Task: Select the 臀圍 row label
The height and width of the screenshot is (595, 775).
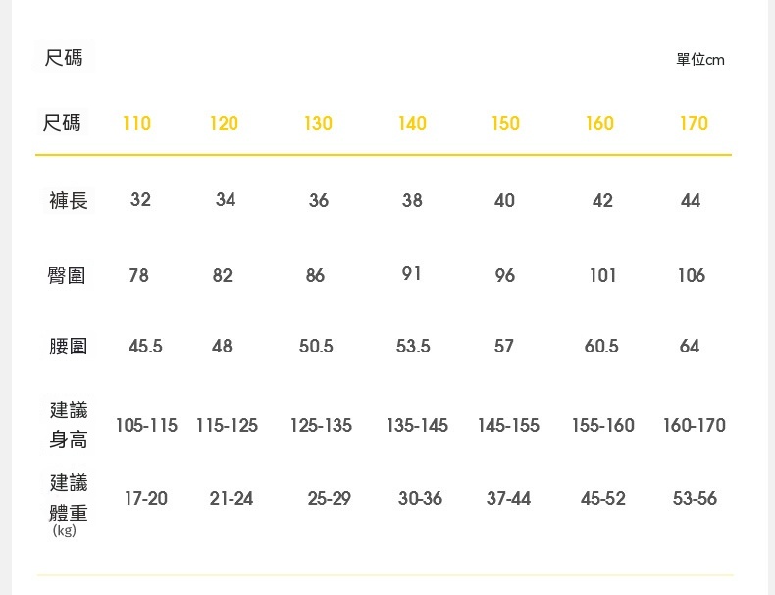Action: click(x=69, y=276)
